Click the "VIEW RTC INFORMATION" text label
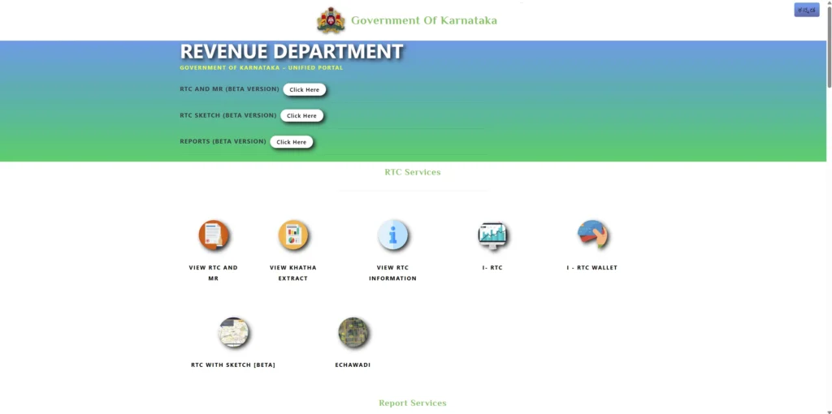Image resolution: width=832 pixels, height=414 pixels. (392, 273)
